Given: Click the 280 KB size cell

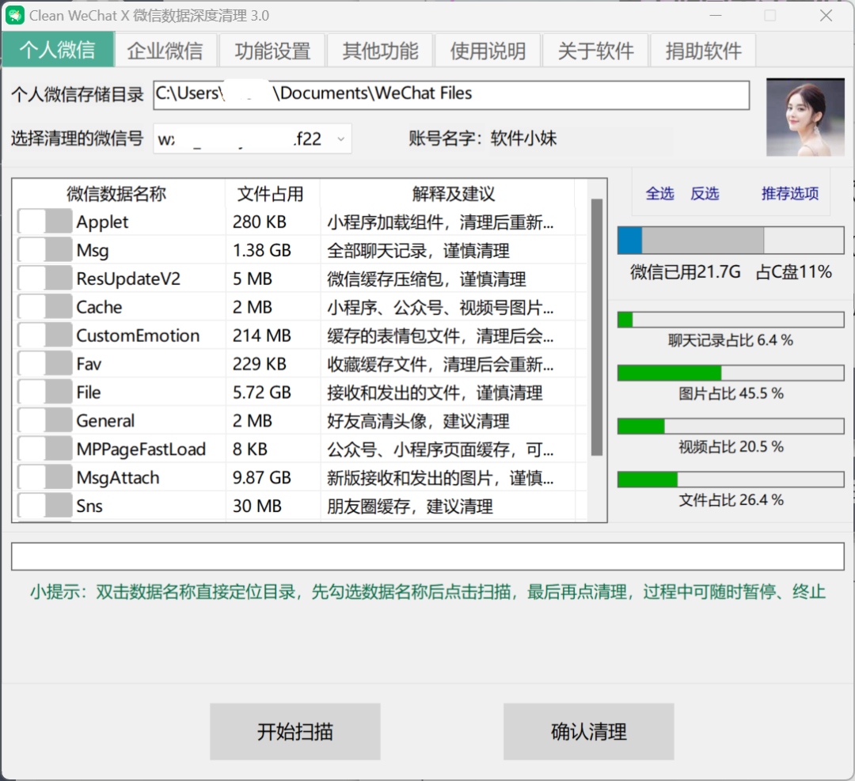Looking at the screenshot, I should [x=260, y=222].
